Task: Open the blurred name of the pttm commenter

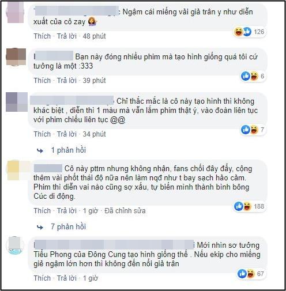Action: click(x=48, y=168)
